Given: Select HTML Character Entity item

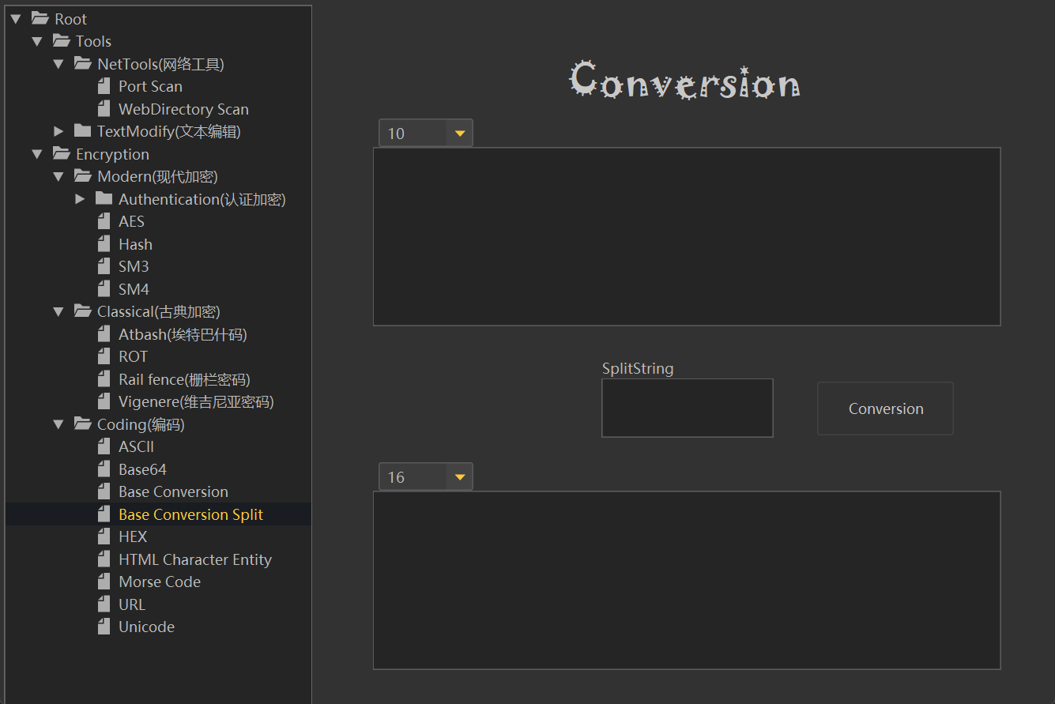Looking at the screenshot, I should 194,559.
